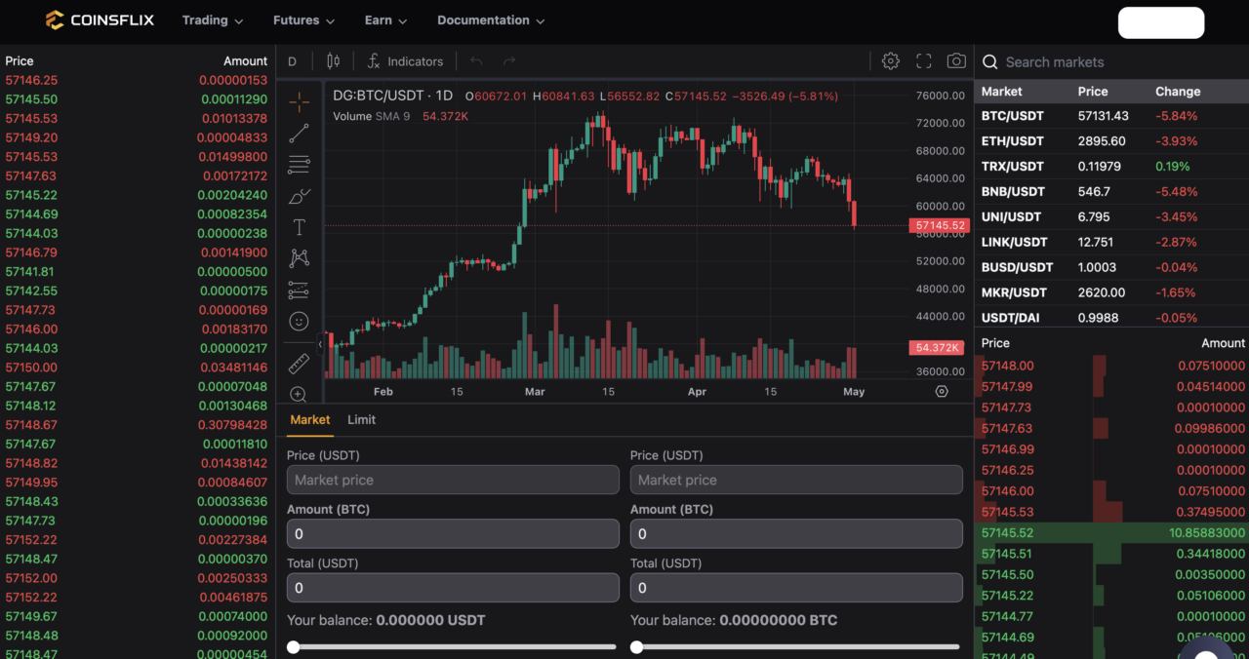Click bid order at price 57145.52
This screenshot has width=1249, height=659.
(1111, 533)
